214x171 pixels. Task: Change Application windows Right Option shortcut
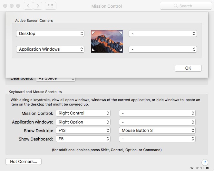(x=83, y=122)
